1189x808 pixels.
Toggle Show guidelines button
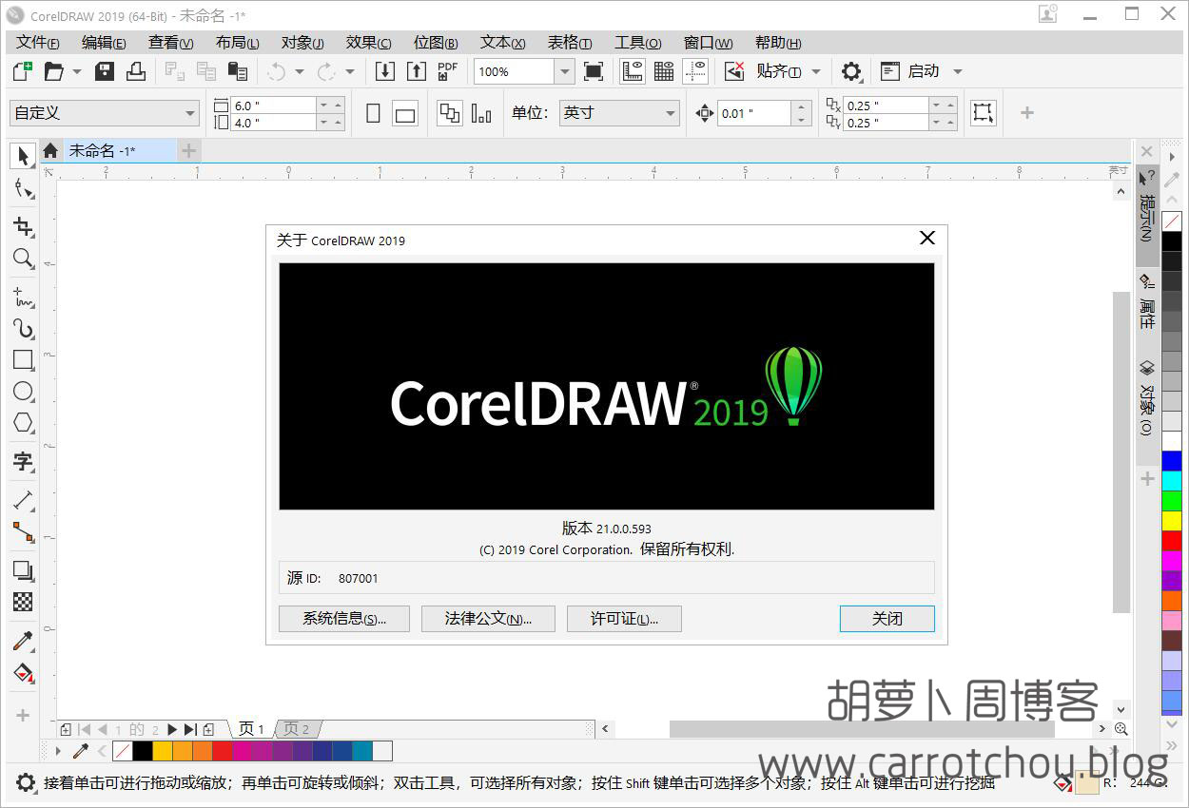pyautogui.click(x=695, y=71)
